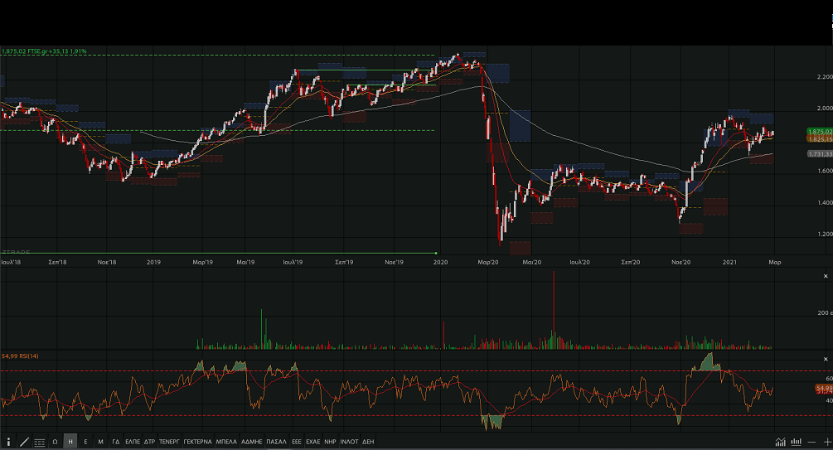Switch chart to ΔΕΗ symbol
The width and height of the screenshot is (833, 450).
coord(368,442)
